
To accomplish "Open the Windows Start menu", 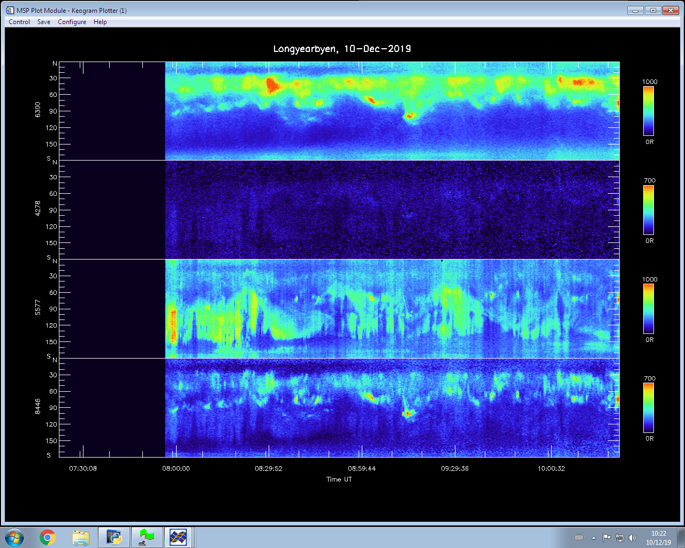I will pyautogui.click(x=14, y=537).
